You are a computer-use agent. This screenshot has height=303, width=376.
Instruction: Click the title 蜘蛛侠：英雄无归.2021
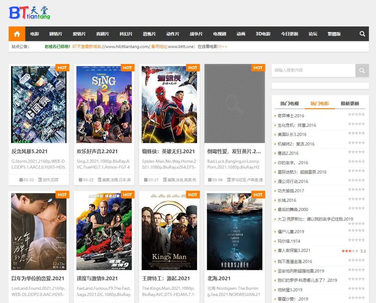pyautogui.click(x=169, y=151)
